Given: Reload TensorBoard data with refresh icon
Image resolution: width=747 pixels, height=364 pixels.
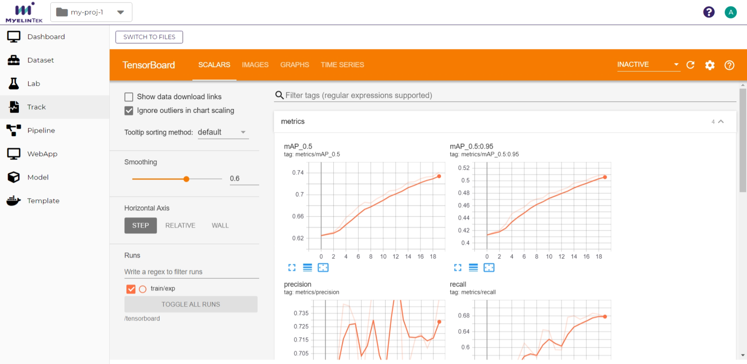Looking at the screenshot, I should pos(690,65).
